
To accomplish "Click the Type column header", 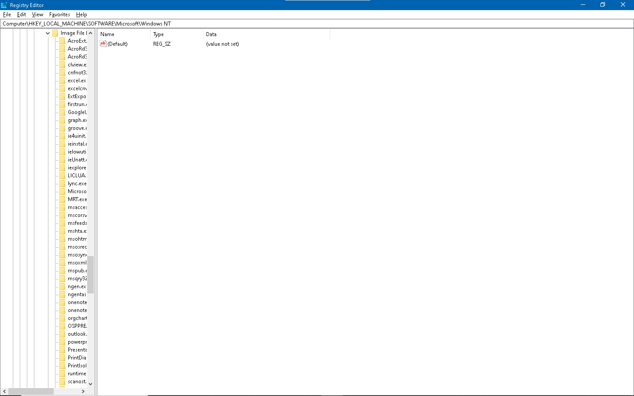I will (x=177, y=34).
